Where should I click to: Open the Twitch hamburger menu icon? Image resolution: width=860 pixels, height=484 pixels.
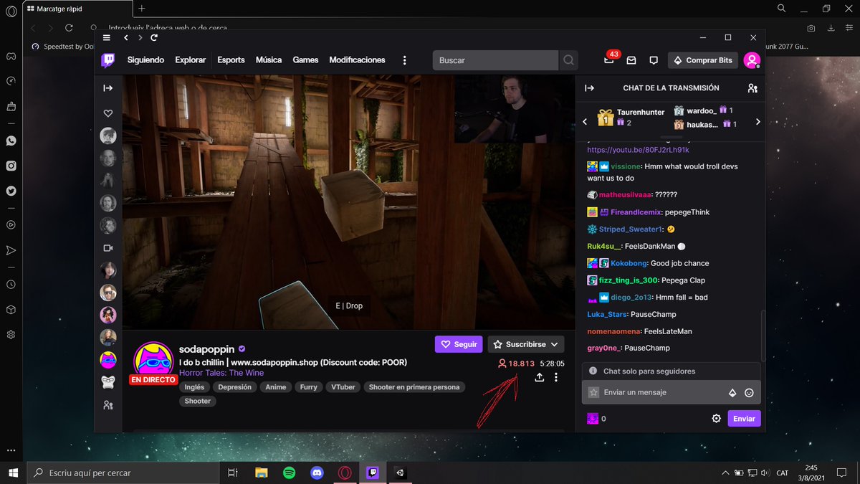107,37
